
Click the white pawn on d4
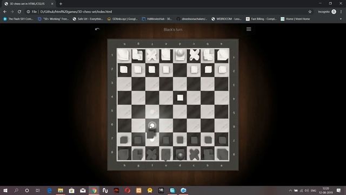point(180,97)
